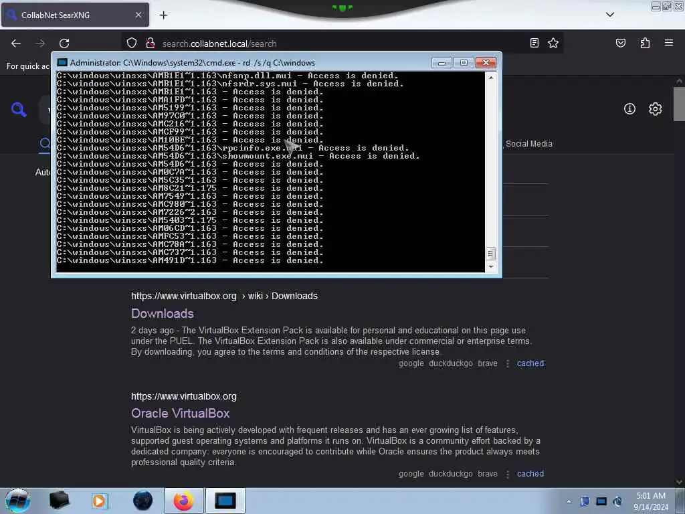
Task: Open the virtualbox.org wiki Downloads URL link
Action: (x=224, y=296)
